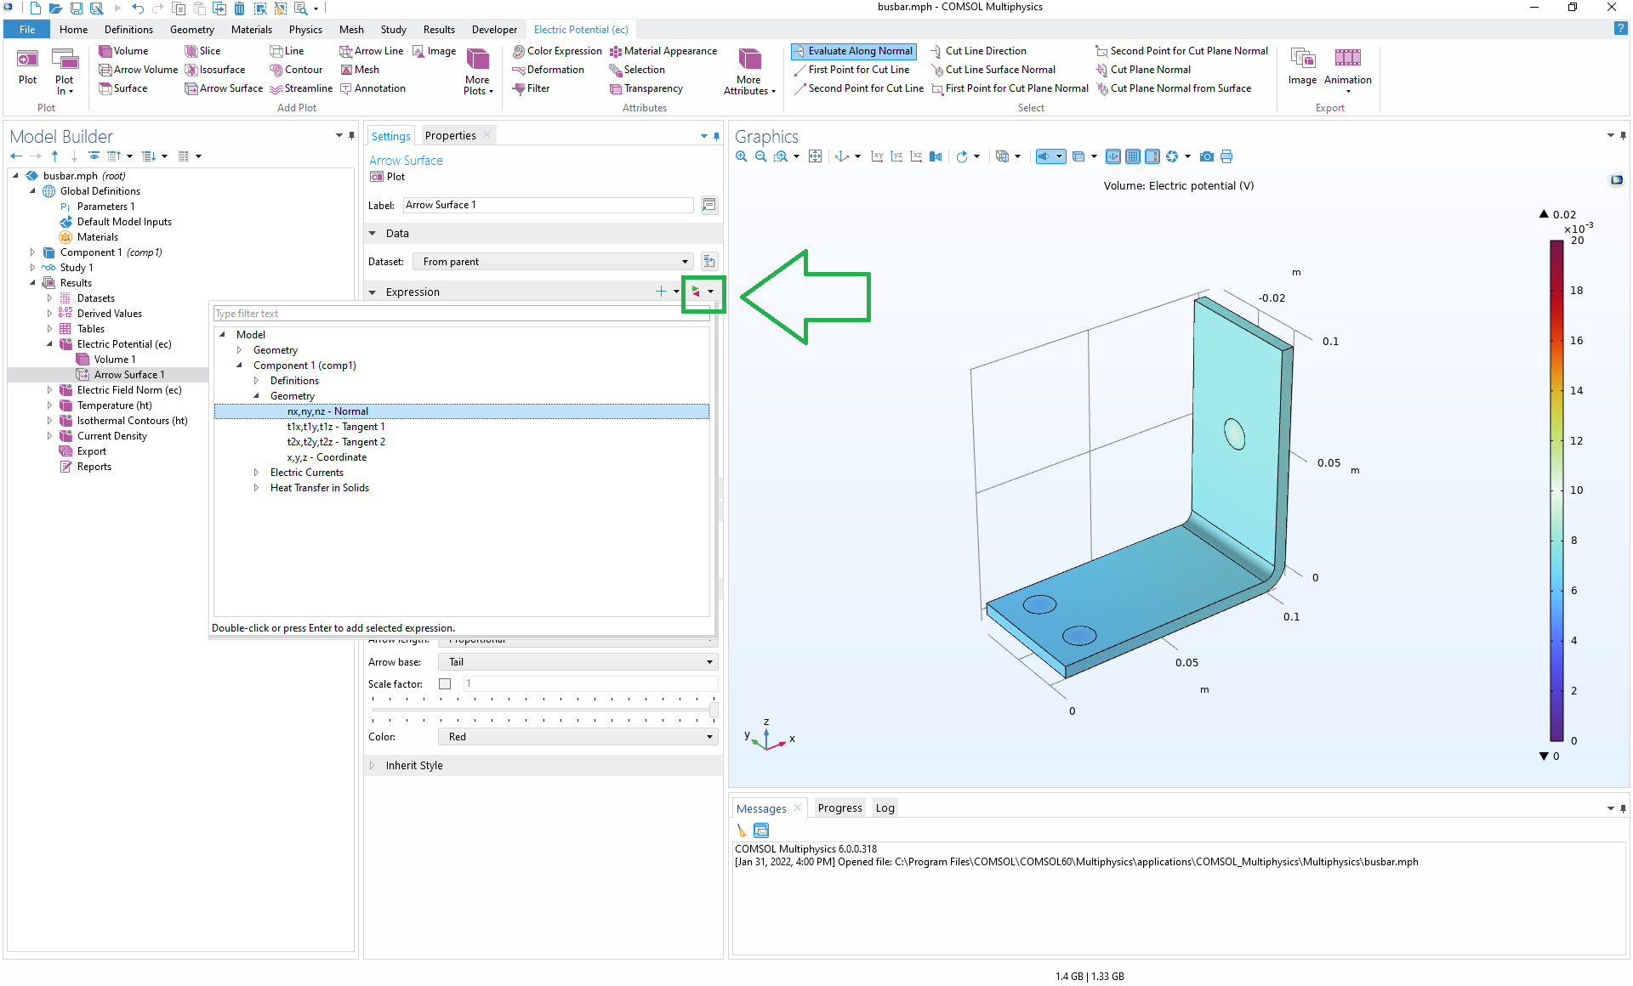Switch to XY view
The image size is (1633, 986).
pos(877,156)
